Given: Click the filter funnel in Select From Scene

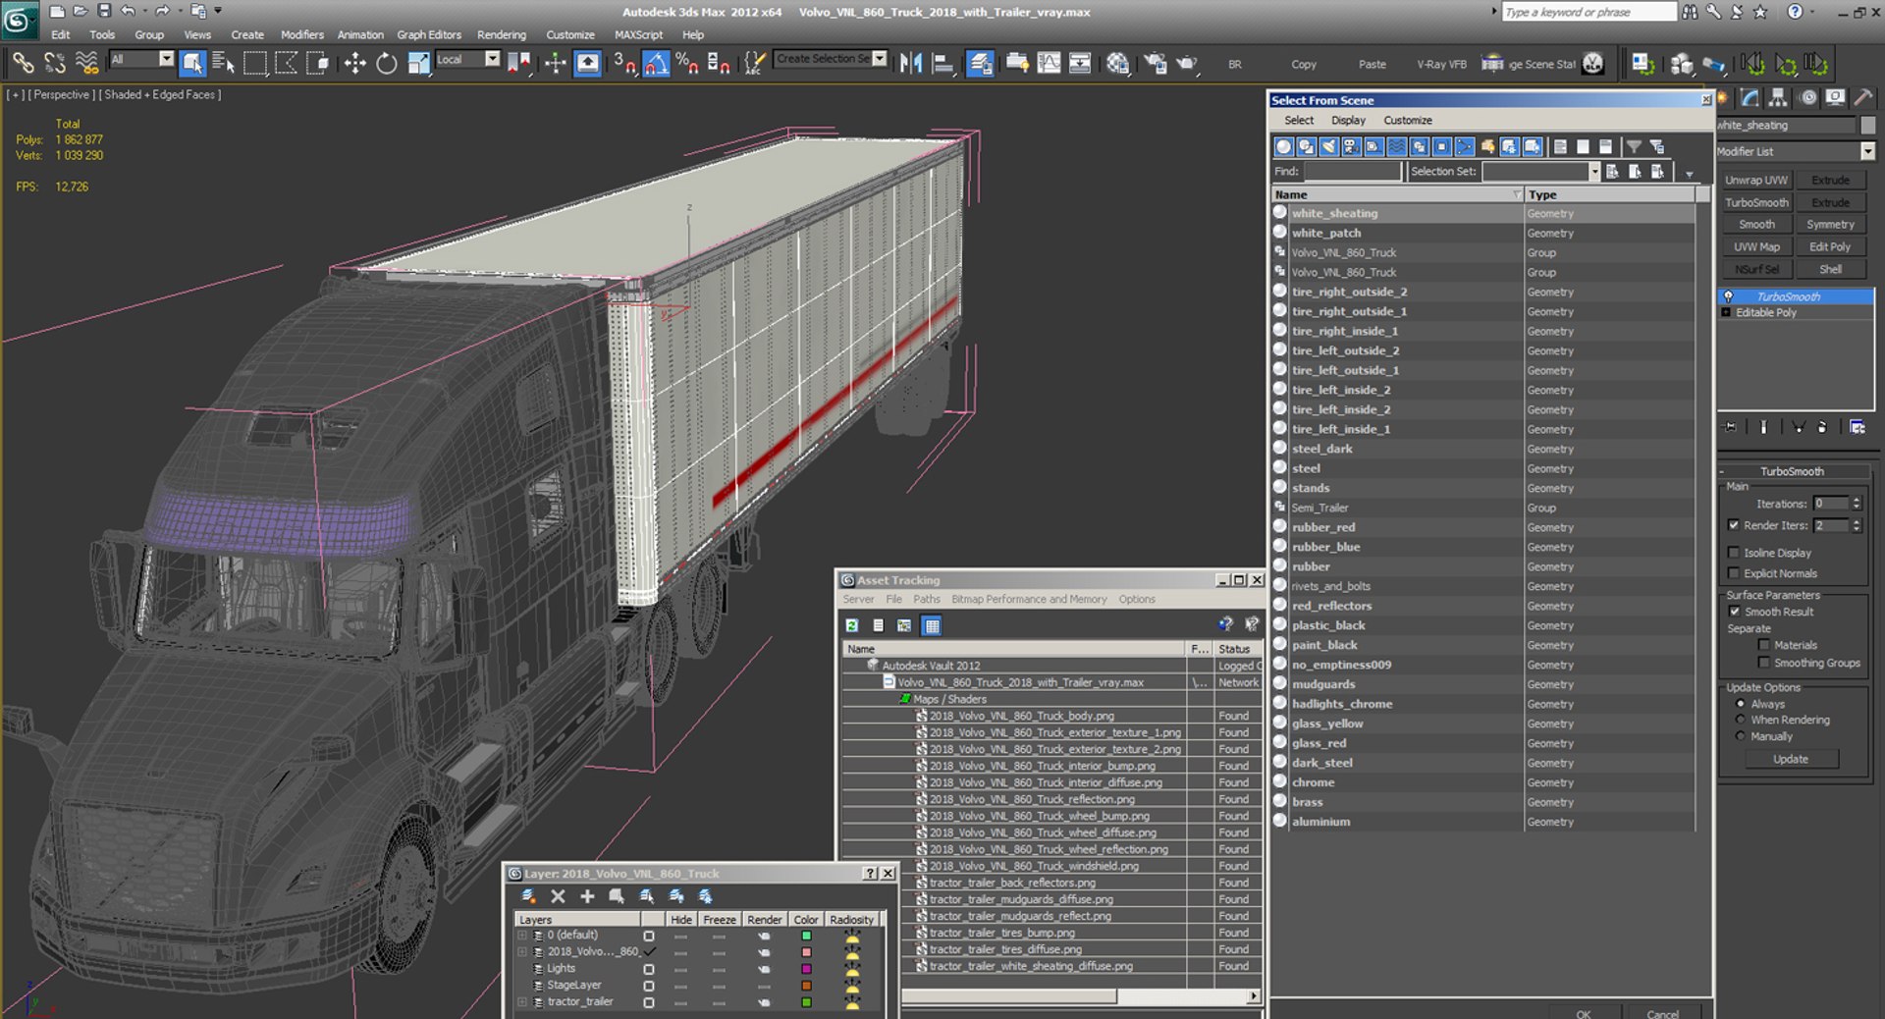Looking at the screenshot, I should 1634,146.
